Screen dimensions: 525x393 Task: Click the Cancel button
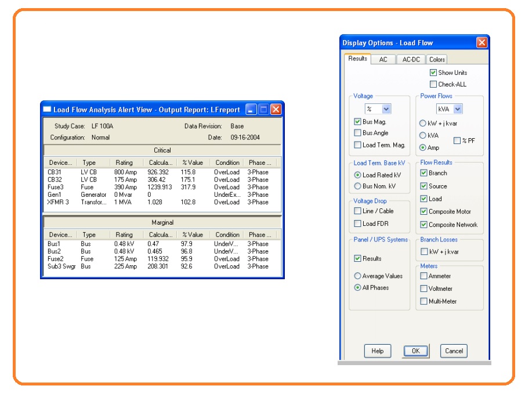(x=454, y=351)
